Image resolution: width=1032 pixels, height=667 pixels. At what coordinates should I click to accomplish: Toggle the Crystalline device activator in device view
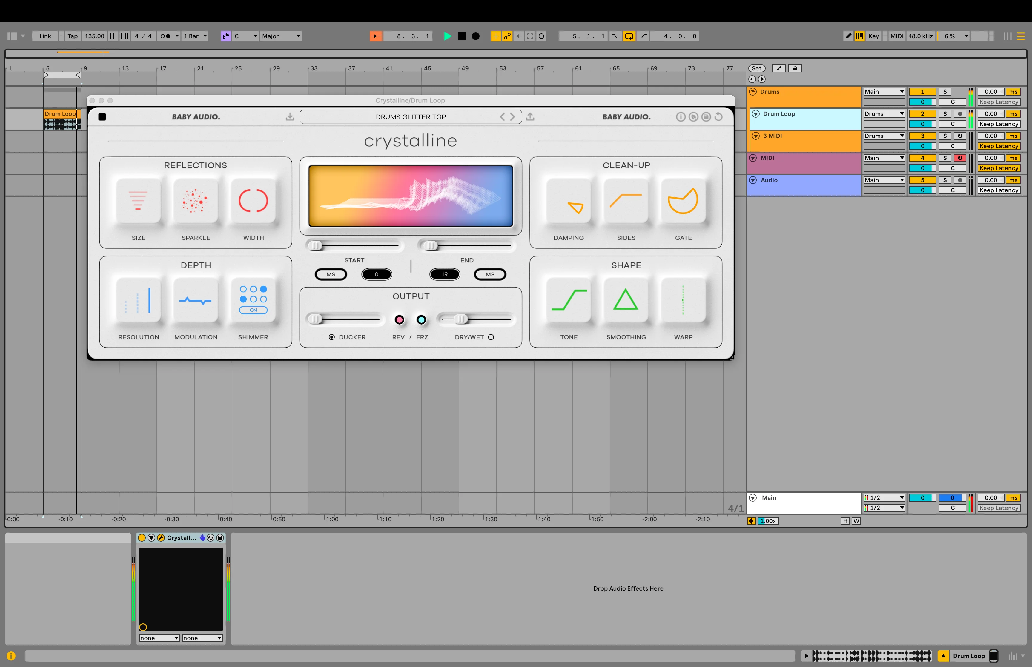[x=142, y=538]
